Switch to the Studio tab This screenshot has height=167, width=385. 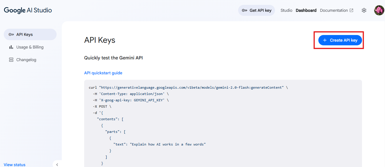click(286, 10)
